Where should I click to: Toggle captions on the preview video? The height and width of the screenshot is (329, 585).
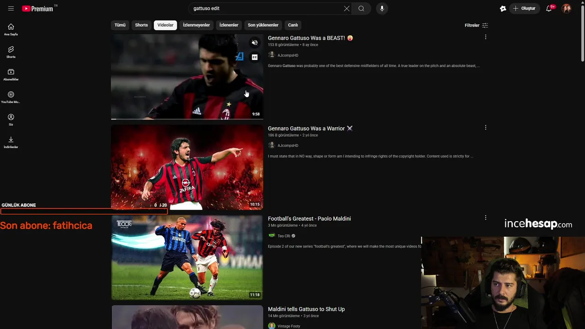point(255,57)
